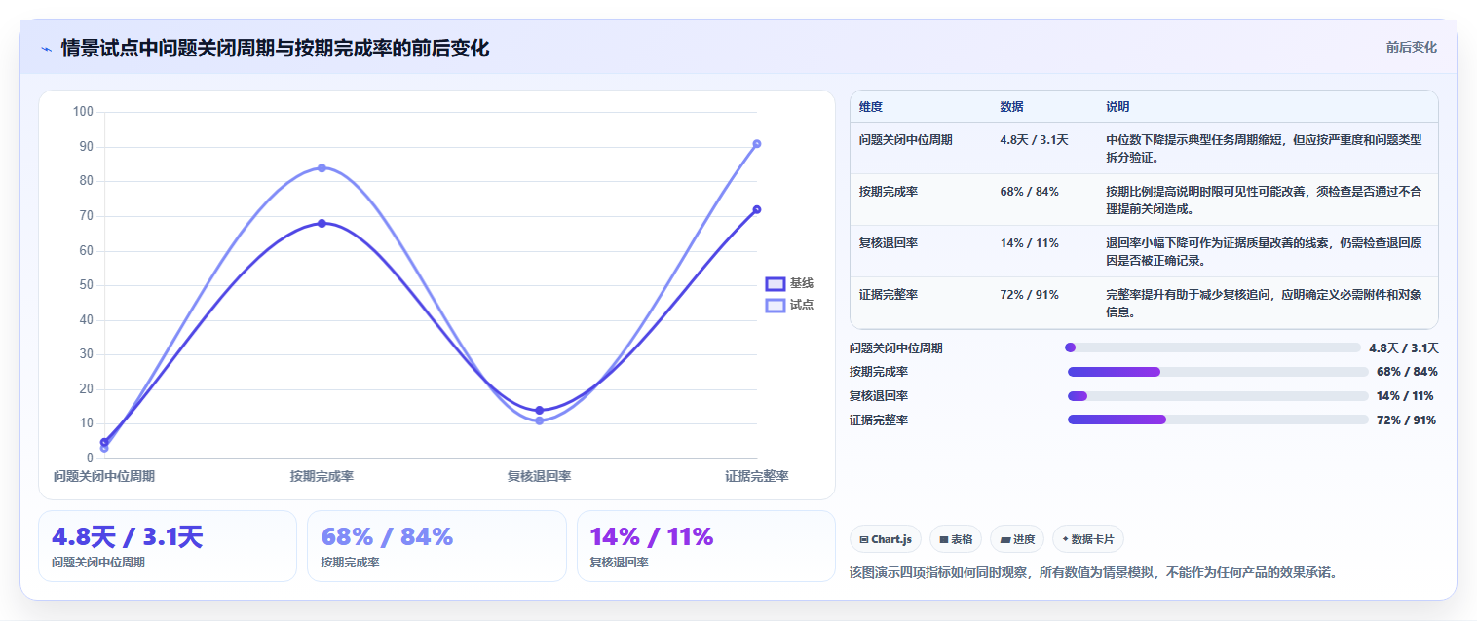1477x621 pixels.
Task: Click the 基线 data point at 证据完整率 (72)
Action: click(757, 209)
